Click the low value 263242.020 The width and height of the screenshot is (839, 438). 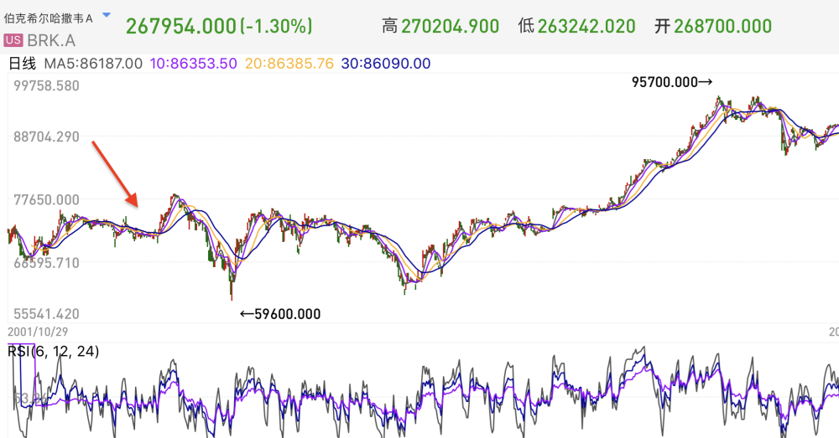click(x=586, y=26)
